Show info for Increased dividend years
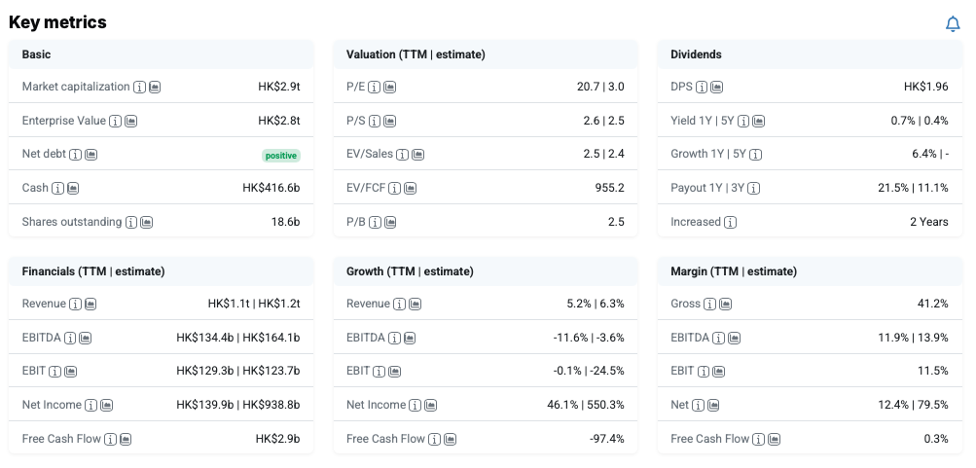 pyautogui.click(x=731, y=223)
